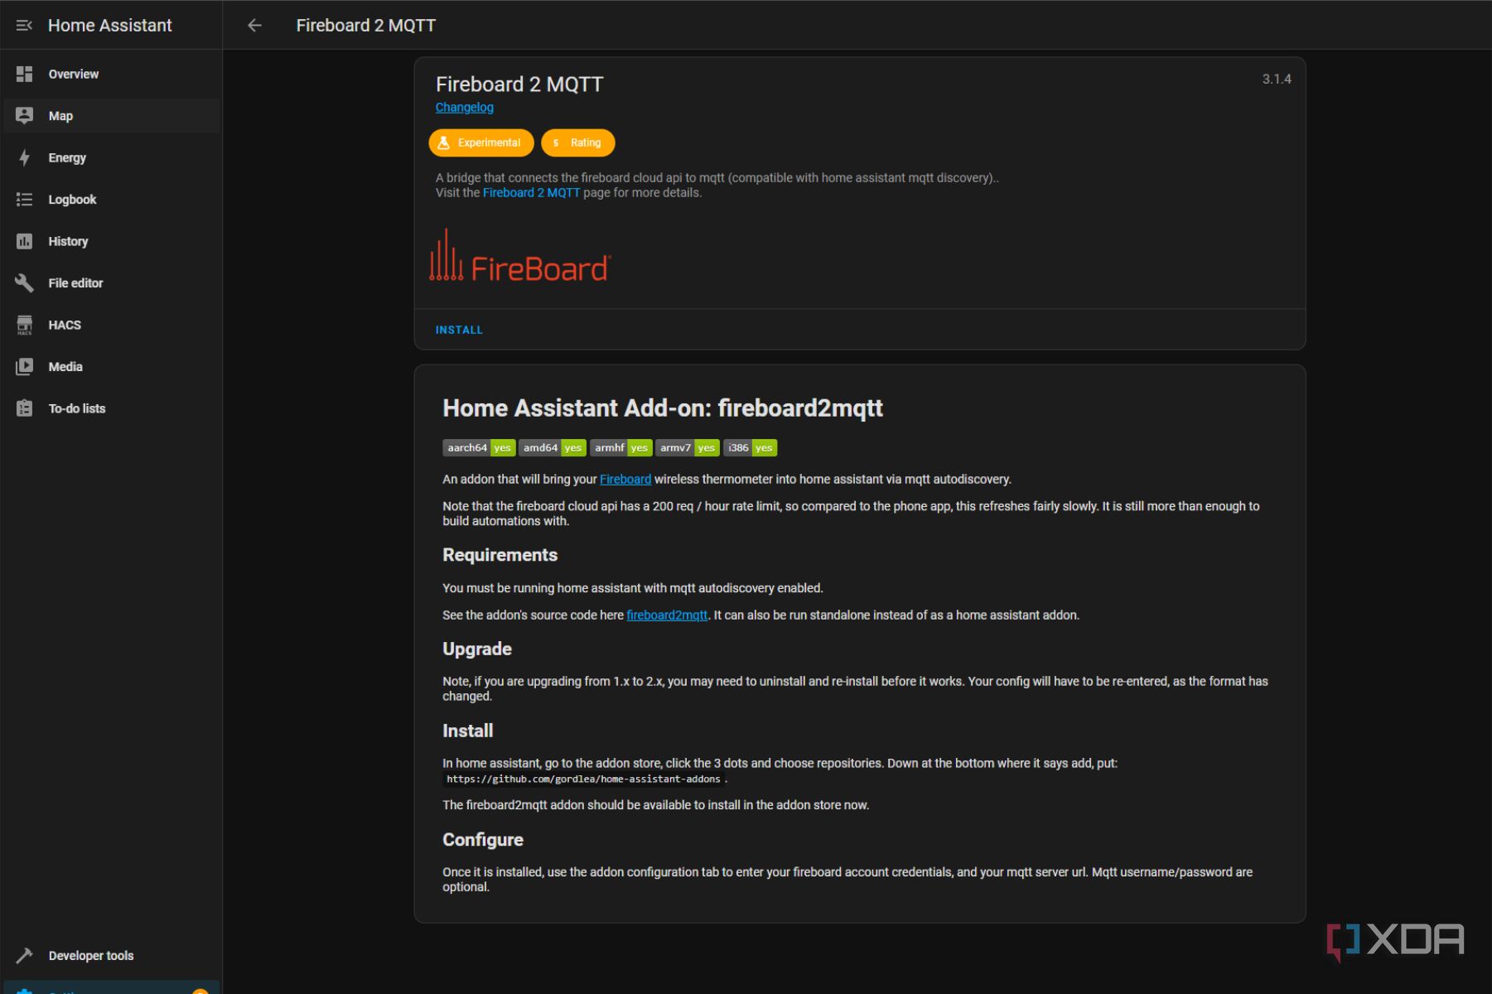Click the Configure heading

click(483, 840)
